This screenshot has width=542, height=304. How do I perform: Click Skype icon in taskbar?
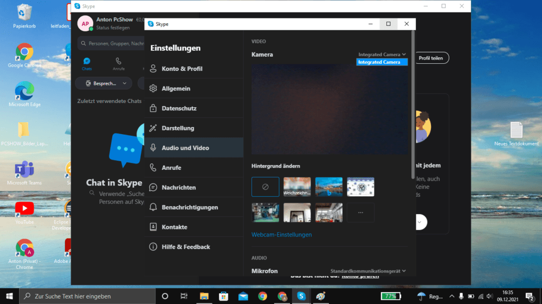click(301, 296)
